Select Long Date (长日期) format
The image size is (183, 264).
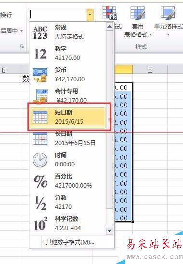[x=68, y=138]
